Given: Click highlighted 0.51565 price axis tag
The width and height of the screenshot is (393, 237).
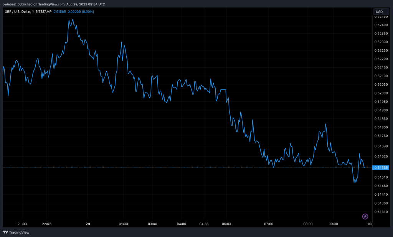Looking at the screenshot, I should pyautogui.click(x=381, y=167).
